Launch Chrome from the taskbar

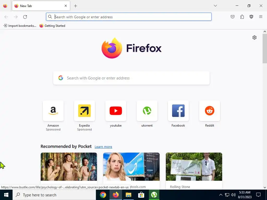103,195
